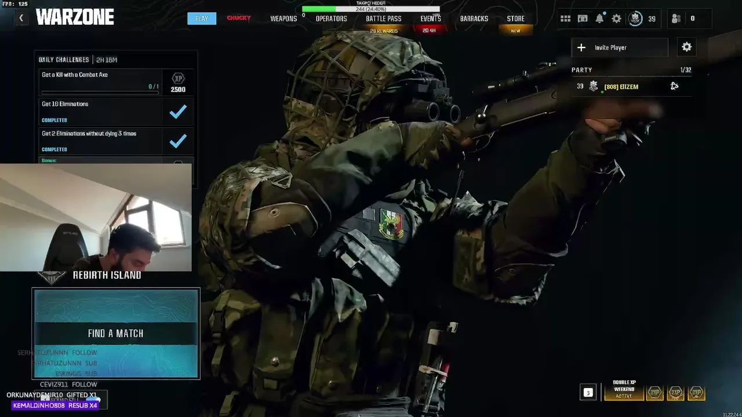Switch to the PLAY tab

click(x=202, y=19)
